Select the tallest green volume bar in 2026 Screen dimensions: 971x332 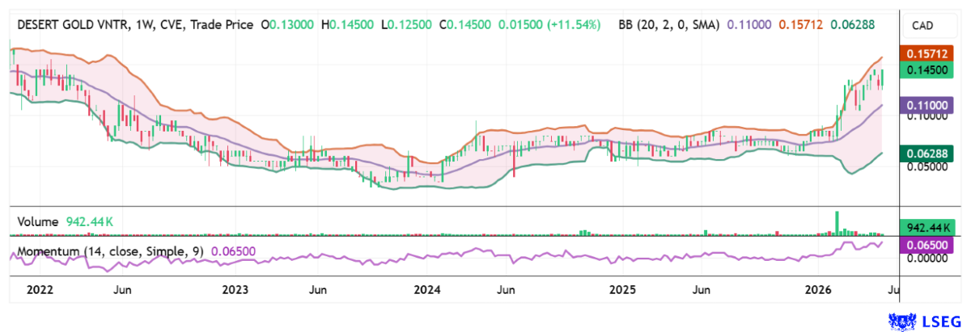[x=837, y=223]
